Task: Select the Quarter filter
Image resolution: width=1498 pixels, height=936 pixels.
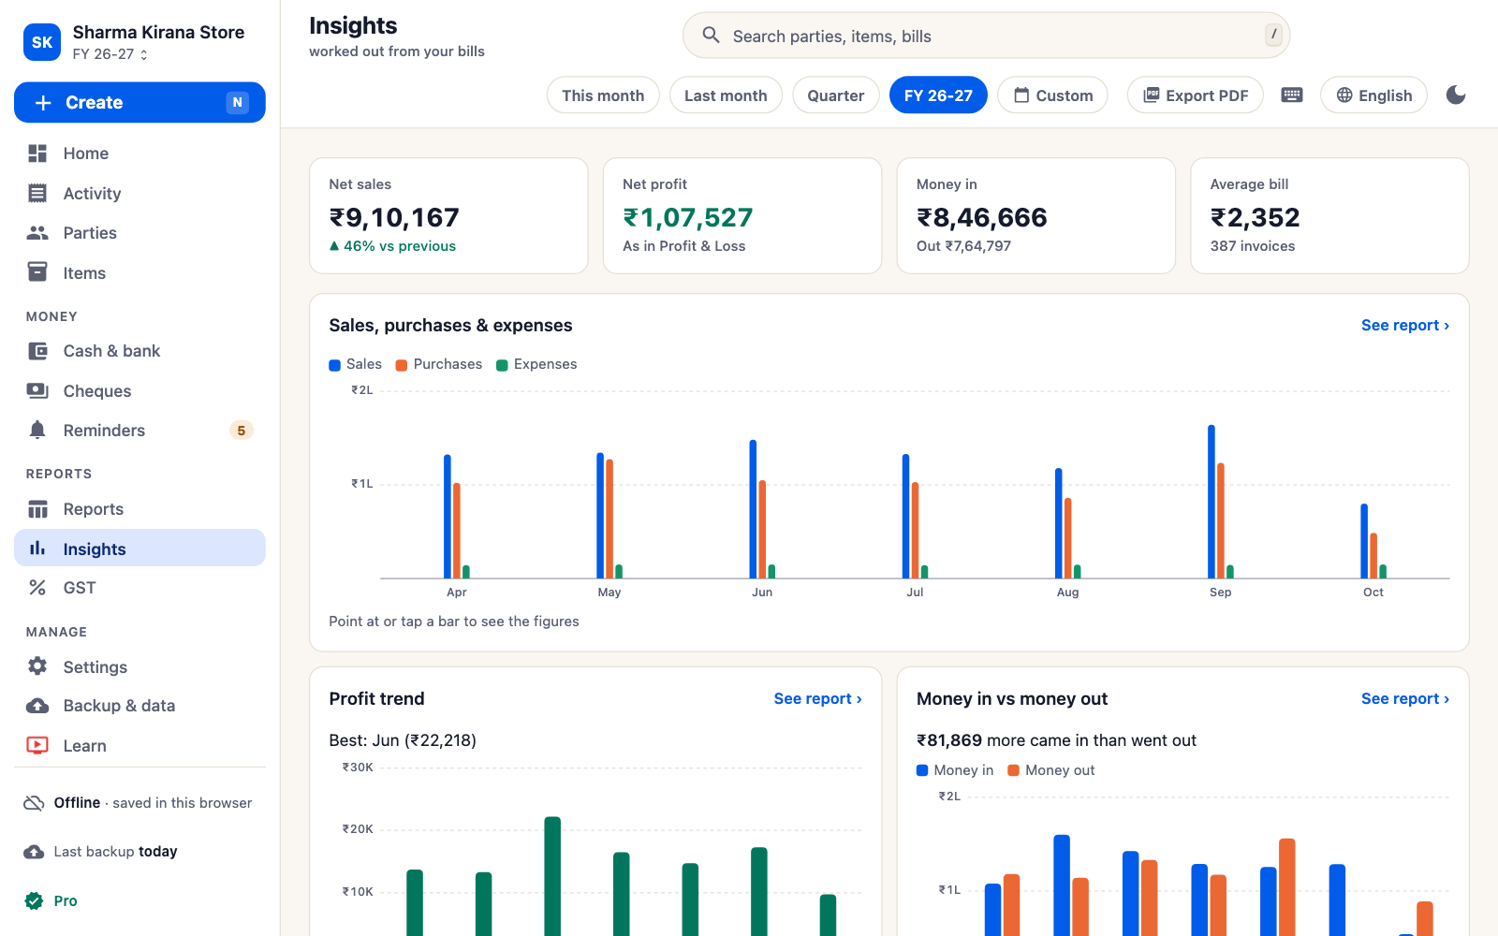Action: (x=835, y=95)
